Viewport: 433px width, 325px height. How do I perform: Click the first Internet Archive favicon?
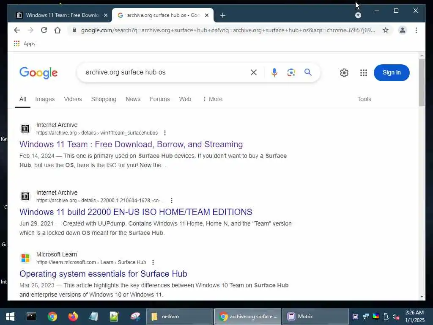click(x=25, y=129)
